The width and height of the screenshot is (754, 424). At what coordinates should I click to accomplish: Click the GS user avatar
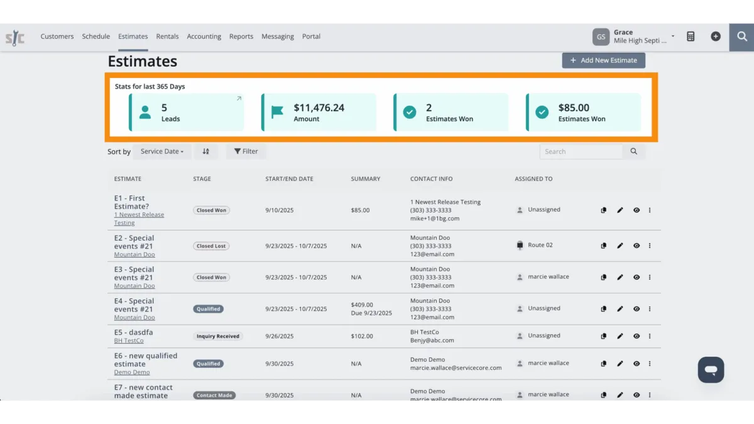(601, 37)
